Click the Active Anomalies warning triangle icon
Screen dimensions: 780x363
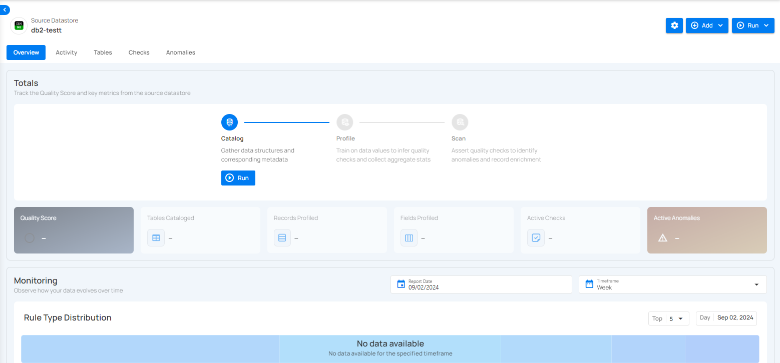(663, 238)
